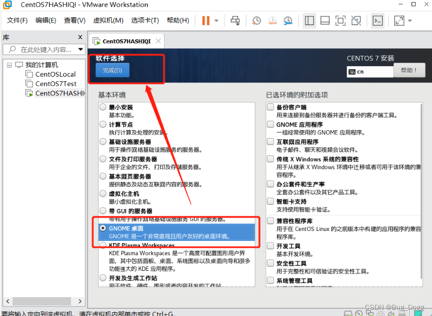432x316 pixels.
Task: Select the 基本网页服务器 radio button
Action: 103,176
